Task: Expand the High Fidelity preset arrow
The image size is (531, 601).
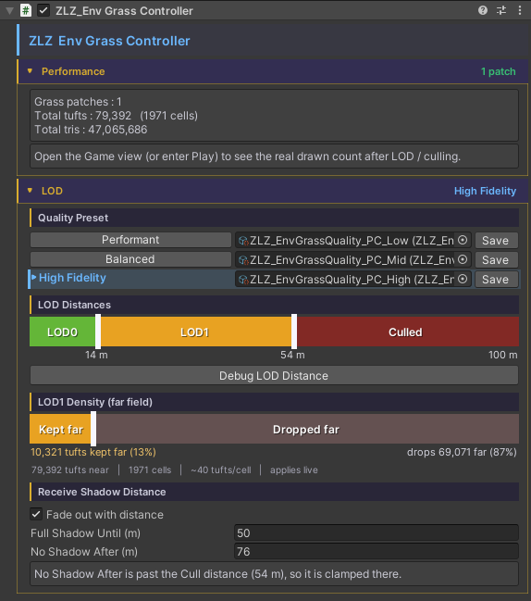Action: tap(33, 277)
